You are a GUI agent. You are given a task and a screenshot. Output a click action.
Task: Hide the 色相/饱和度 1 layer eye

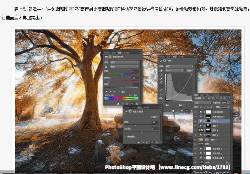click(195, 112)
